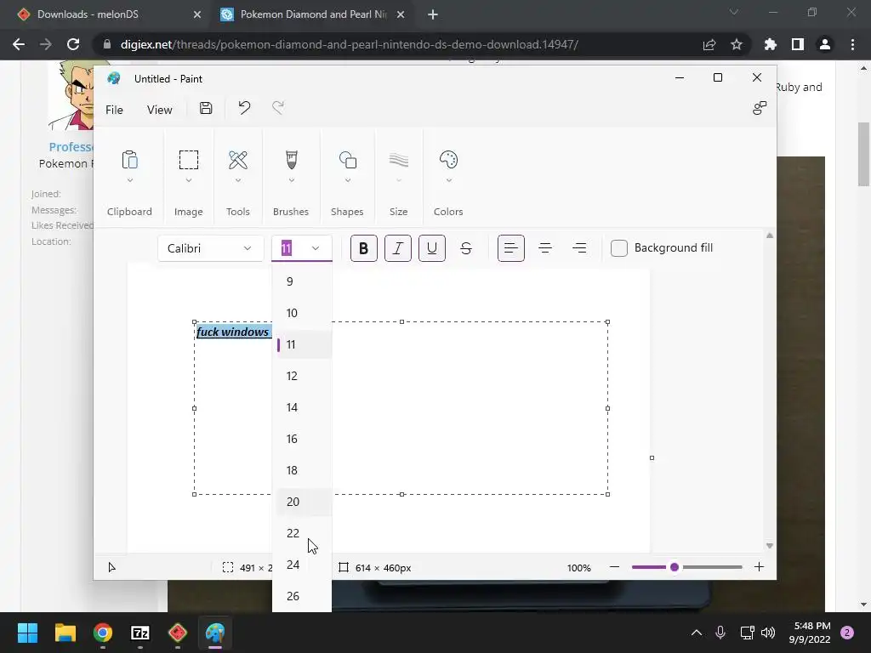Screen dimensions: 871x653
Task: Select font size 9
Action: [x=302, y=281]
